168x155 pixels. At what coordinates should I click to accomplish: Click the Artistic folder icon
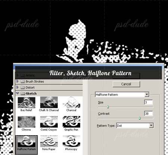click(x=22, y=75)
